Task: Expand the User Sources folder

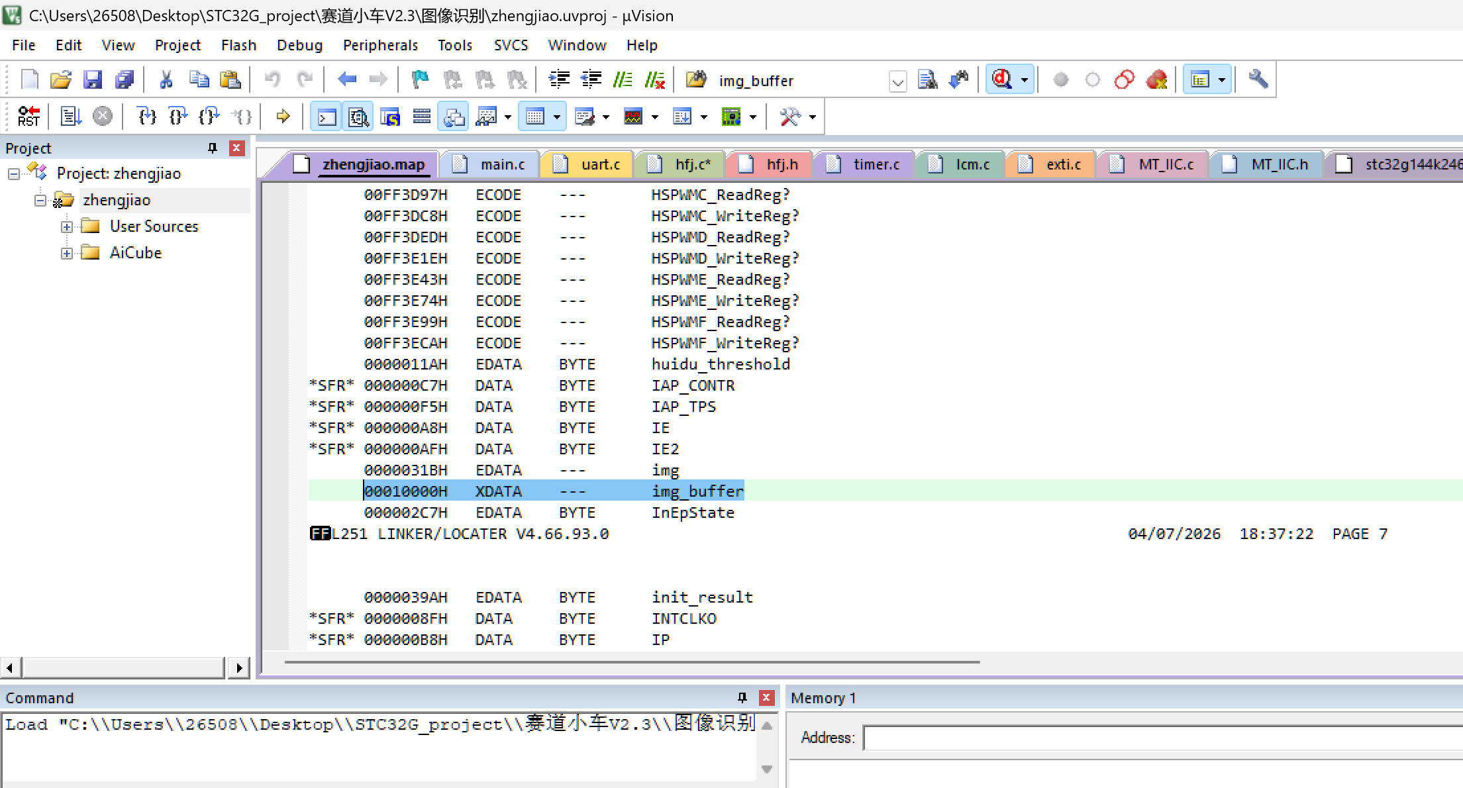Action: 66,226
